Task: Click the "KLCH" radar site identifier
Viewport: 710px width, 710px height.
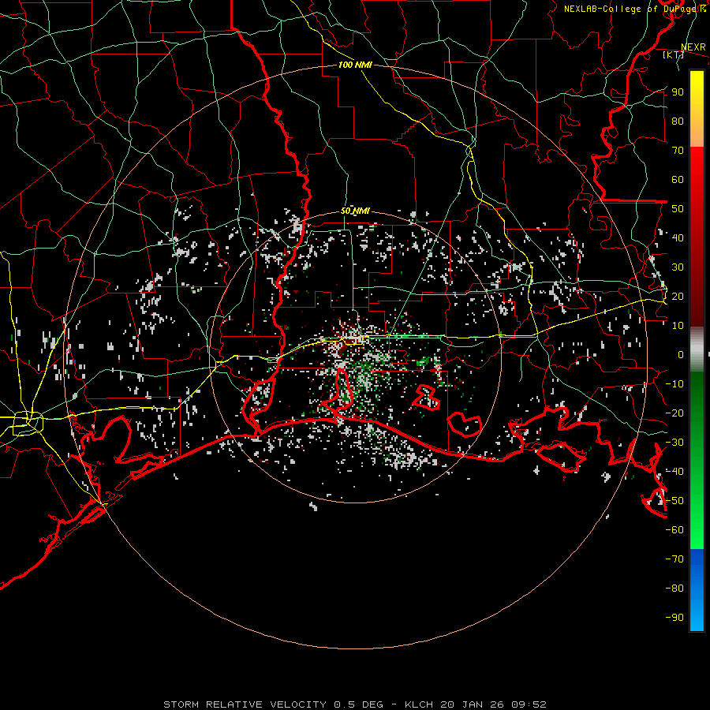Action: point(418,704)
